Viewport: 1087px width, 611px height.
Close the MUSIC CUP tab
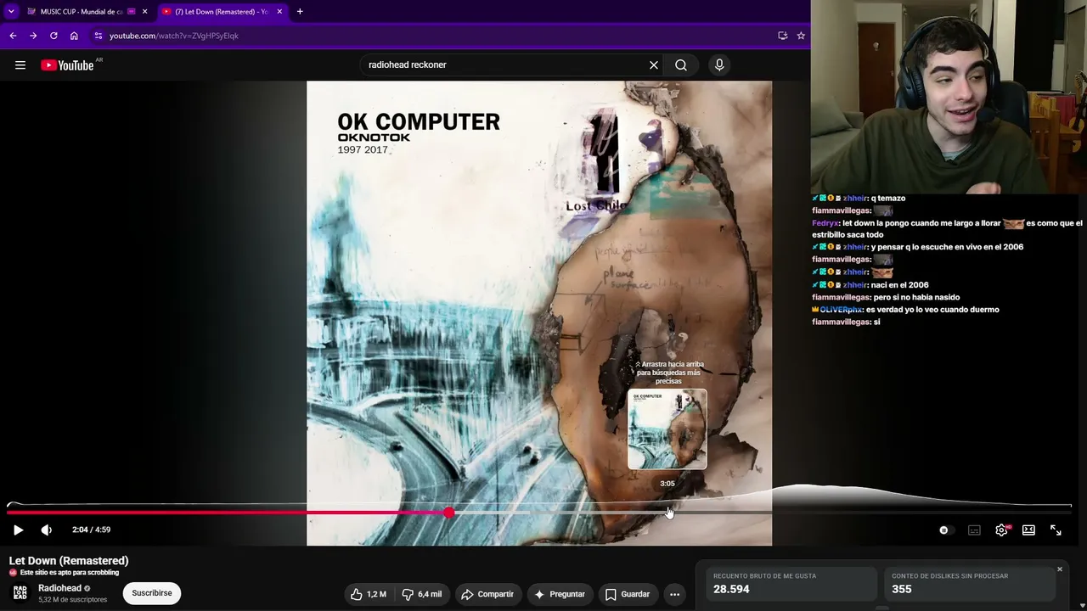click(144, 12)
